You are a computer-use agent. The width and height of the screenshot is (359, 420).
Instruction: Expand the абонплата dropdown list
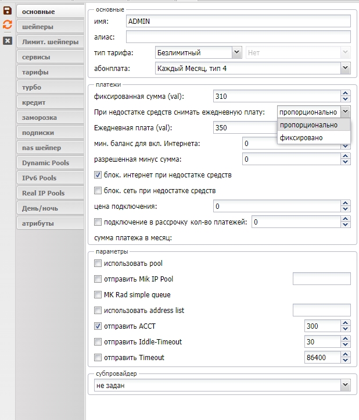pyautogui.click(x=346, y=68)
